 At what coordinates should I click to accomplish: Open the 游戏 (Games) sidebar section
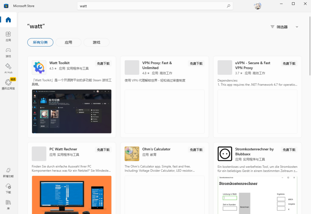[x=8, y=53]
